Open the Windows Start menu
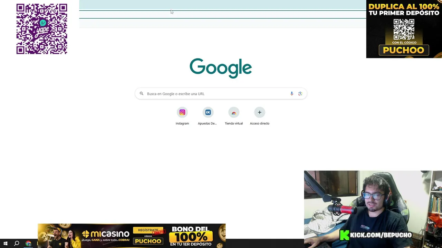This screenshot has height=248, width=442. (x=6, y=244)
